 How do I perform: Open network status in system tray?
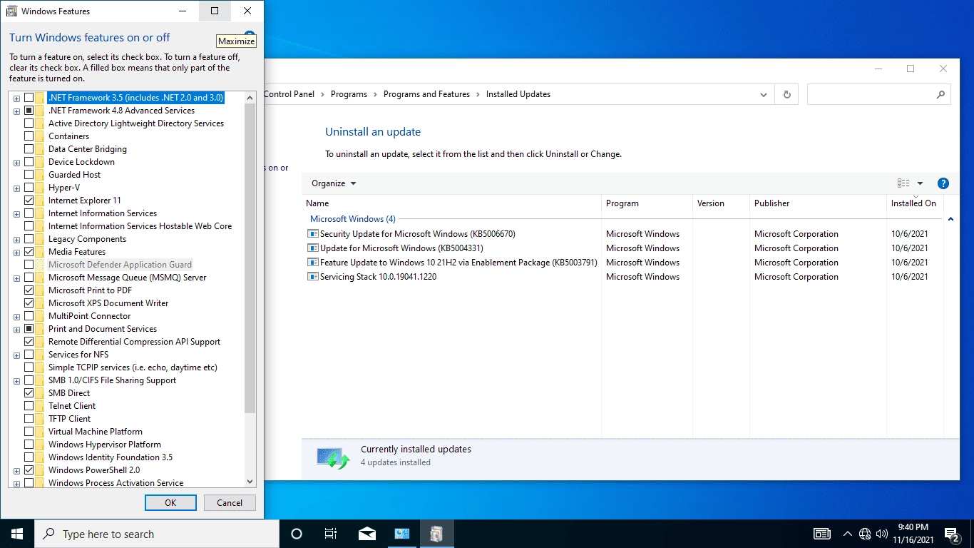[865, 534]
